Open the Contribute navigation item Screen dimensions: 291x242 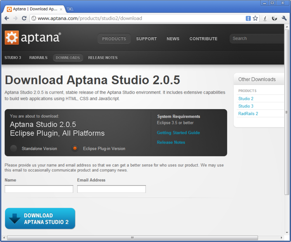(203, 39)
